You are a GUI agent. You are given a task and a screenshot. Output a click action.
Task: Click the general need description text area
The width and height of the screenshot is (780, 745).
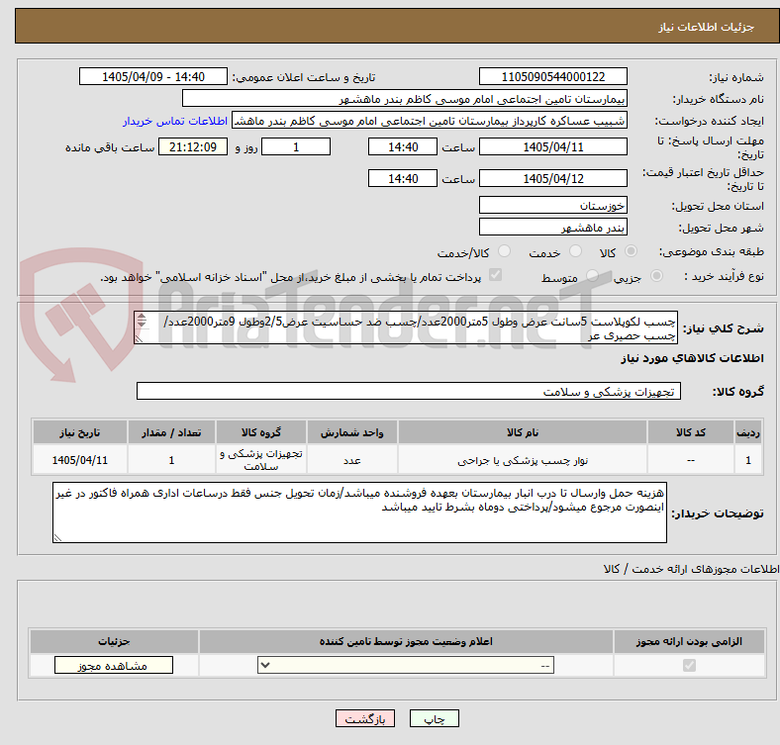coord(406,327)
